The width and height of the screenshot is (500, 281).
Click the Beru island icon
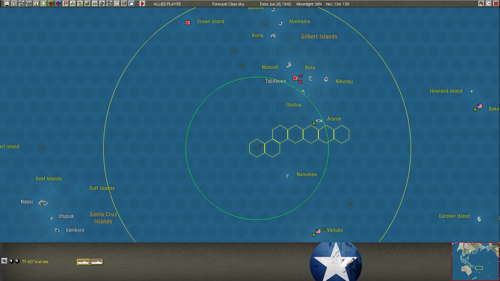coord(311,78)
